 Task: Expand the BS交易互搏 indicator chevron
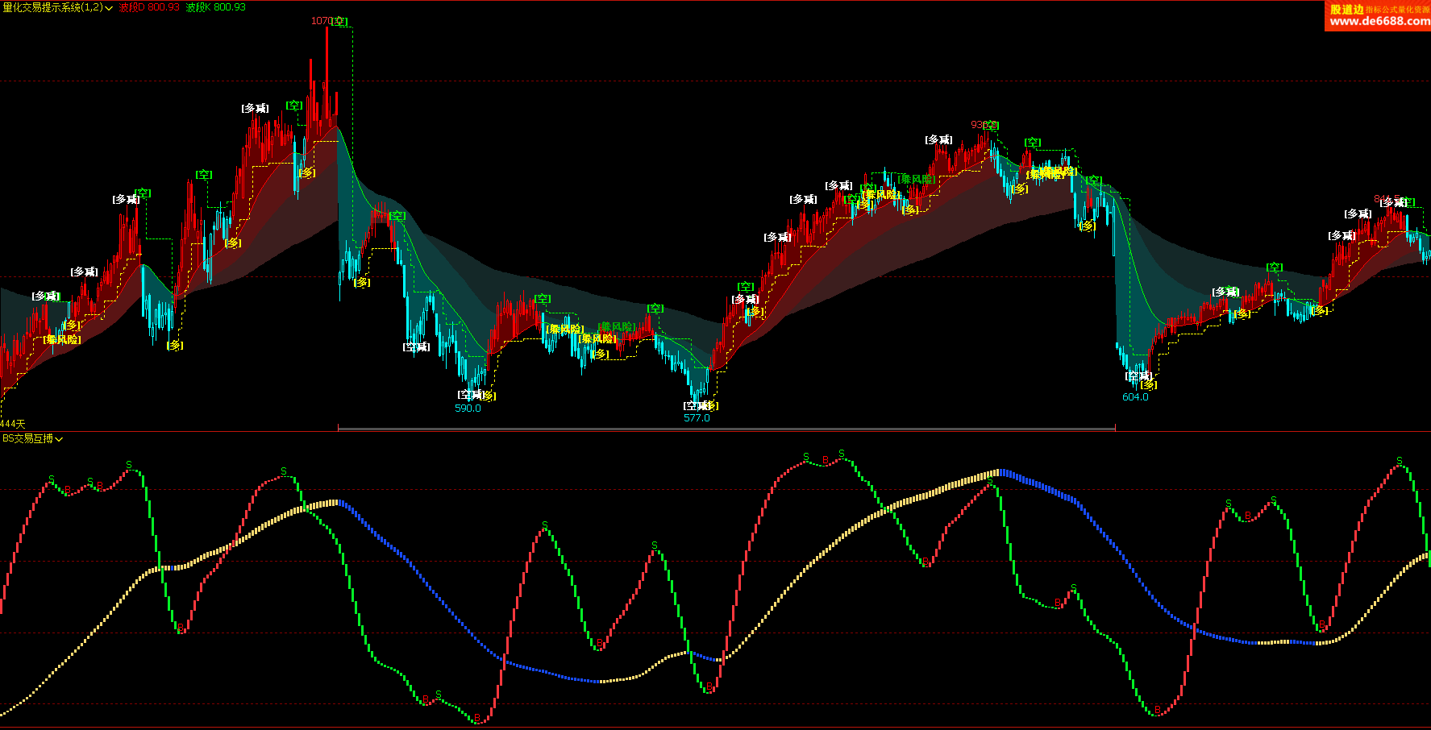tap(59, 439)
